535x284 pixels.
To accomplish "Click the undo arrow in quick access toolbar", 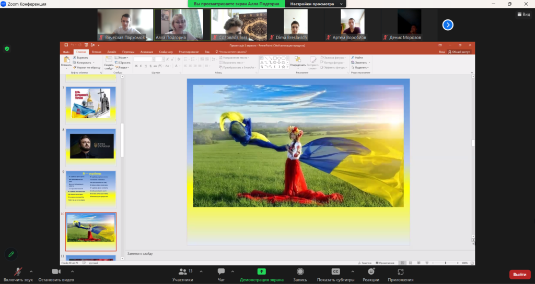I will click(73, 45).
